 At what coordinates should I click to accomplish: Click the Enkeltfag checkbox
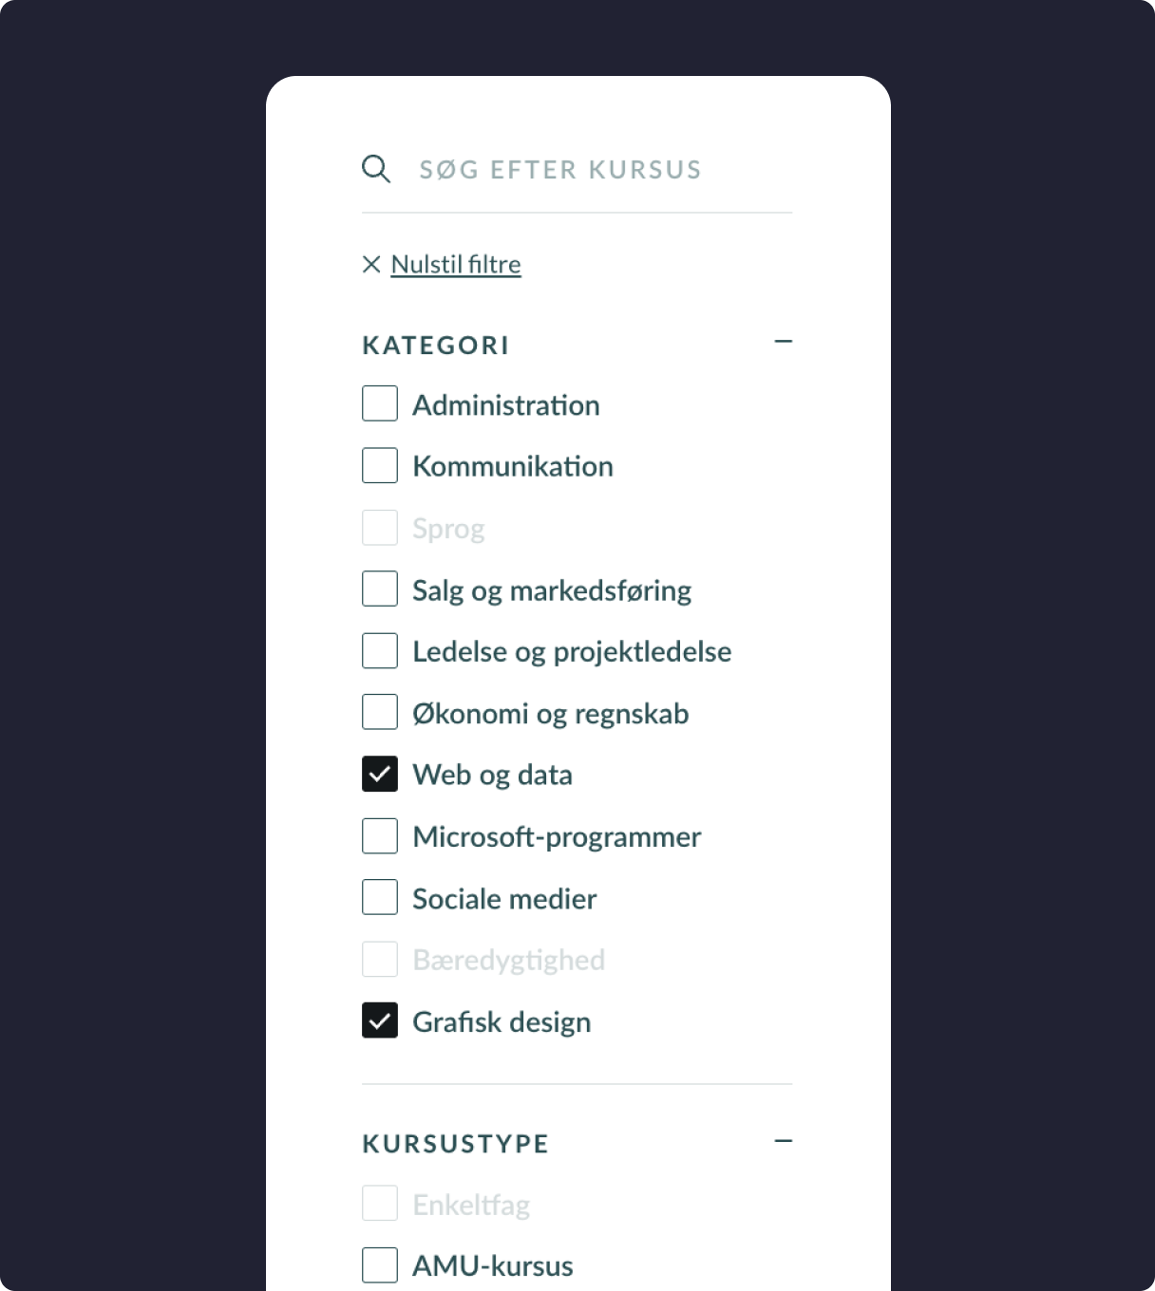[380, 1204]
